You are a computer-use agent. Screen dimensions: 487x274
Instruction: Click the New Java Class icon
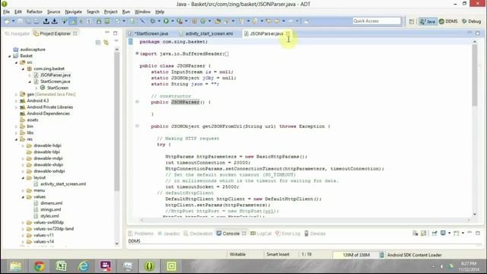[203, 21]
